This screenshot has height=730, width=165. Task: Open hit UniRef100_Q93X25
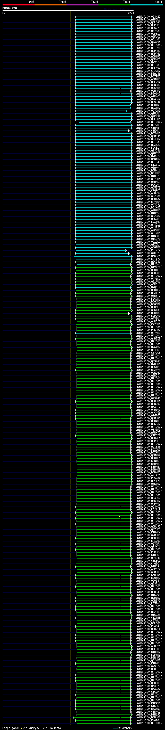click(148, 17)
